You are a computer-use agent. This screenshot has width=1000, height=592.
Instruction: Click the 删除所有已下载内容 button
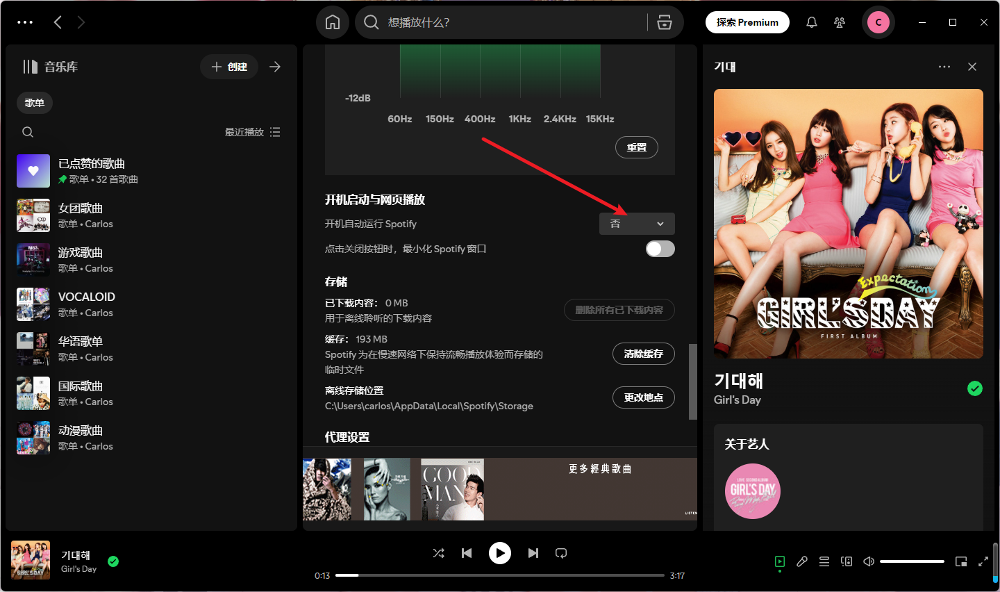[x=619, y=310]
